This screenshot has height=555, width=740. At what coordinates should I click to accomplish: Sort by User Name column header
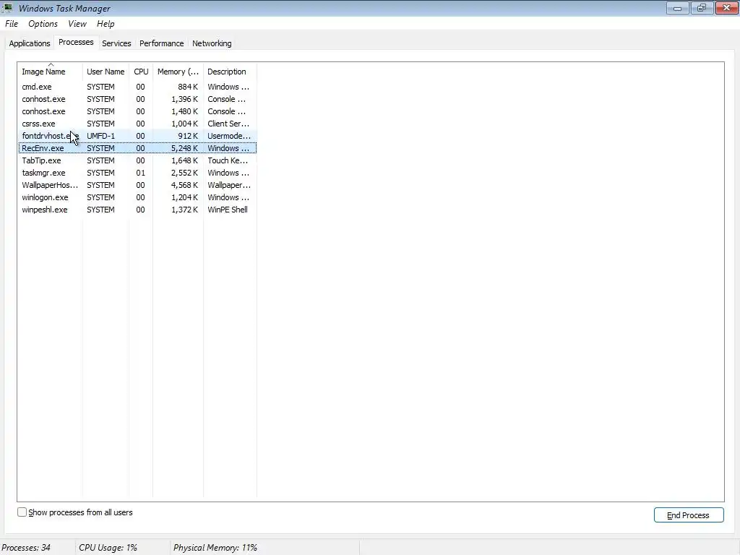coord(106,72)
